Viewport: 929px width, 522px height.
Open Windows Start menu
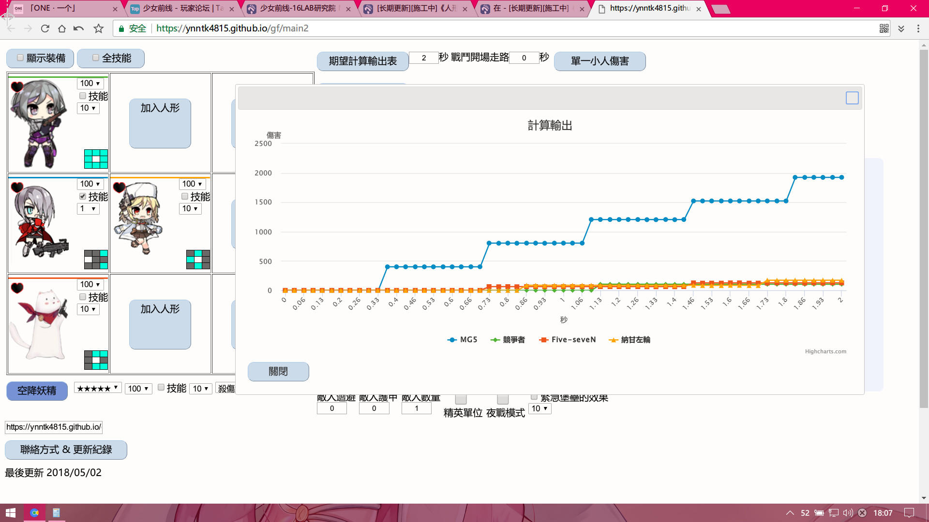point(11,513)
